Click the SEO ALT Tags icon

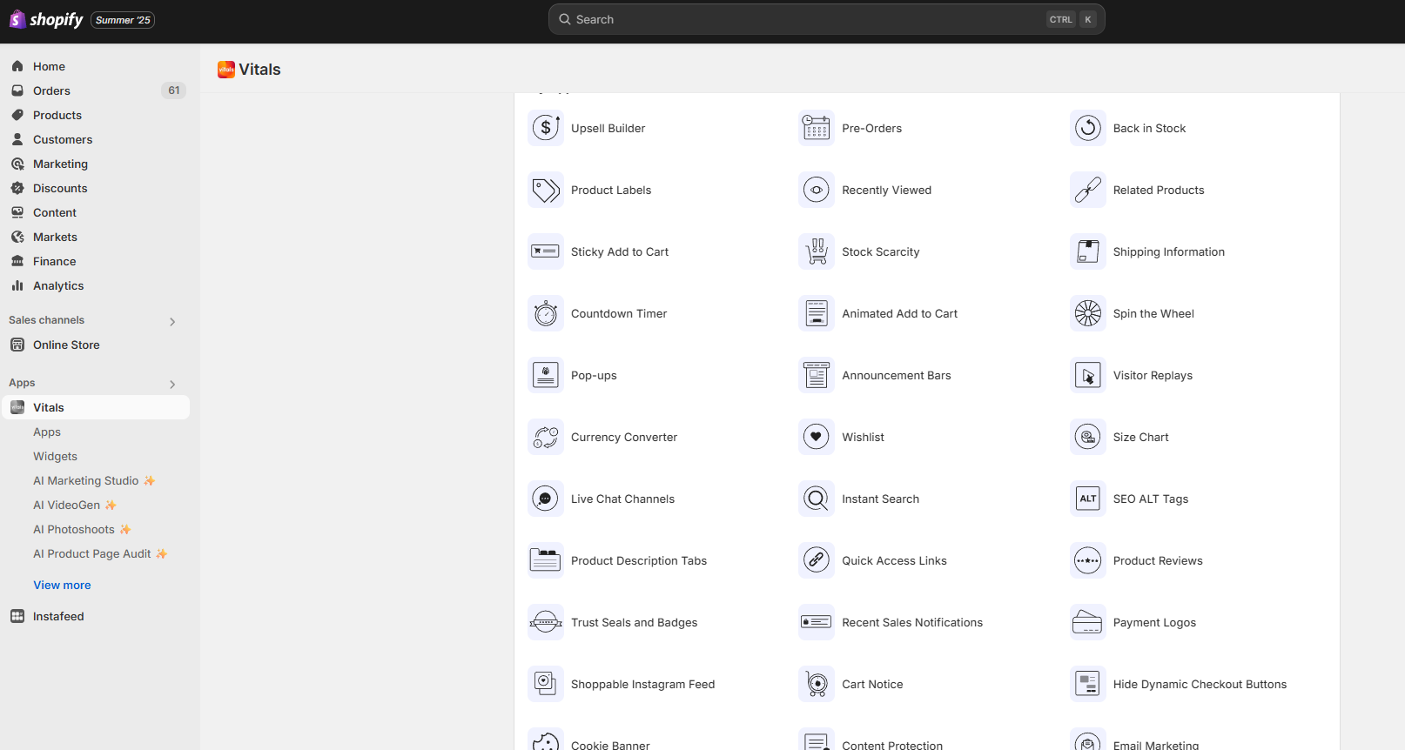[x=1088, y=499]
